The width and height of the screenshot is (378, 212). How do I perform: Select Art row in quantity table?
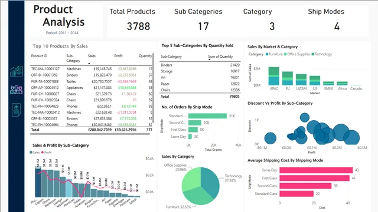coord(200,77)
